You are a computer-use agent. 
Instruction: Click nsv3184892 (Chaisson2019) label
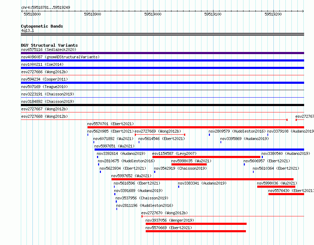[48, 101]
